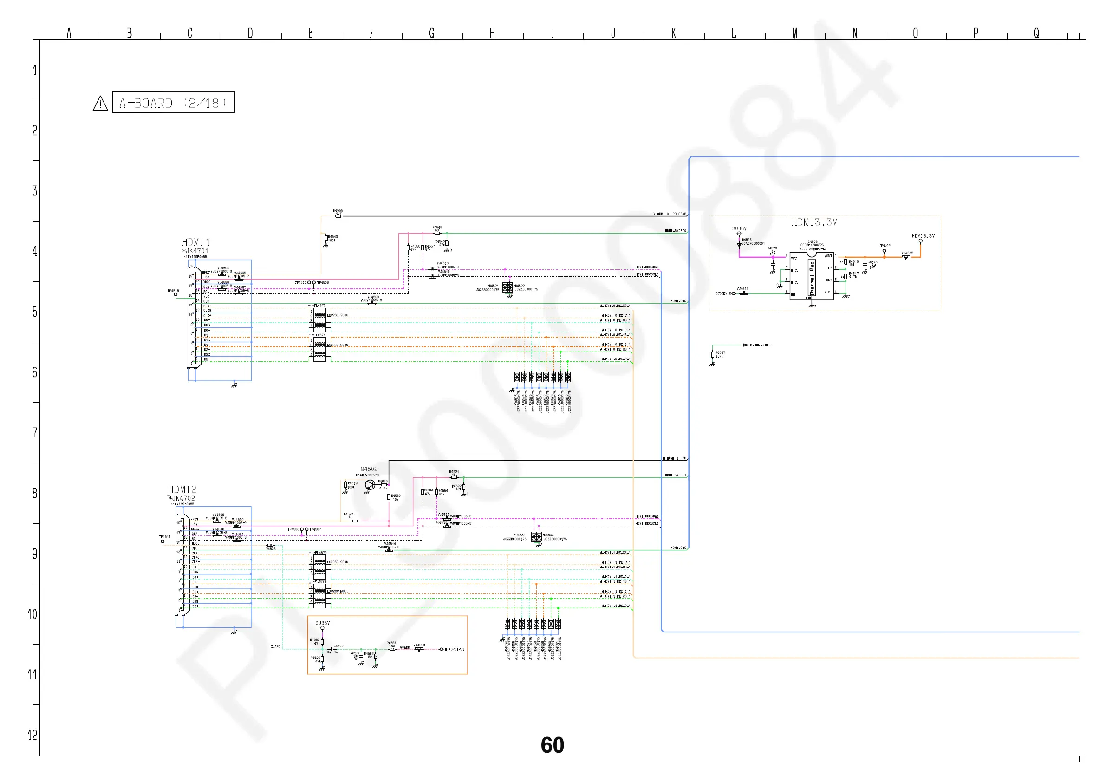
Task: Click the M-ASPDIF01 signal terminal
Action: (x=441, y=650)
